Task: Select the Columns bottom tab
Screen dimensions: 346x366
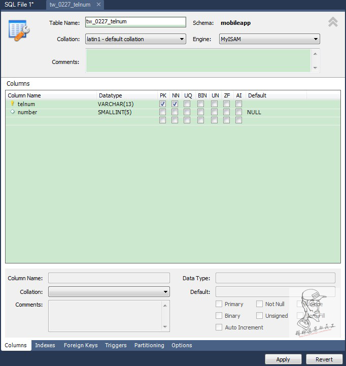Action: [16, 345]
